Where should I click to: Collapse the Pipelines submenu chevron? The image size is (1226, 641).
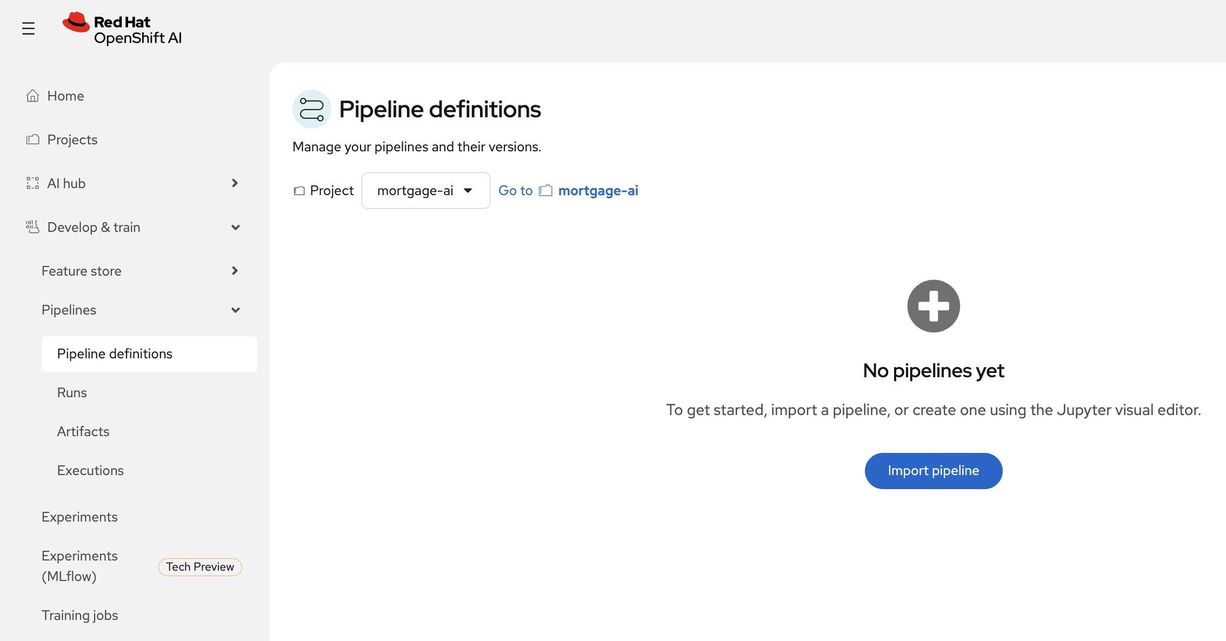pyautogui.click(x=235, y=310)
